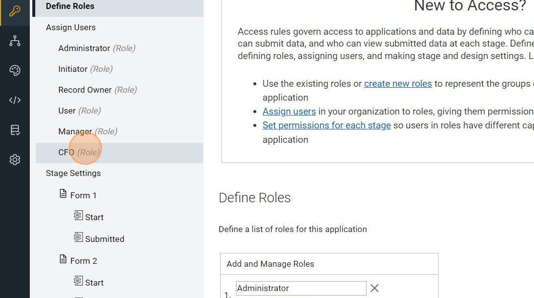Remove Administrator role with X icon
Screen dimensions: 534x298
tap(375, 288)
